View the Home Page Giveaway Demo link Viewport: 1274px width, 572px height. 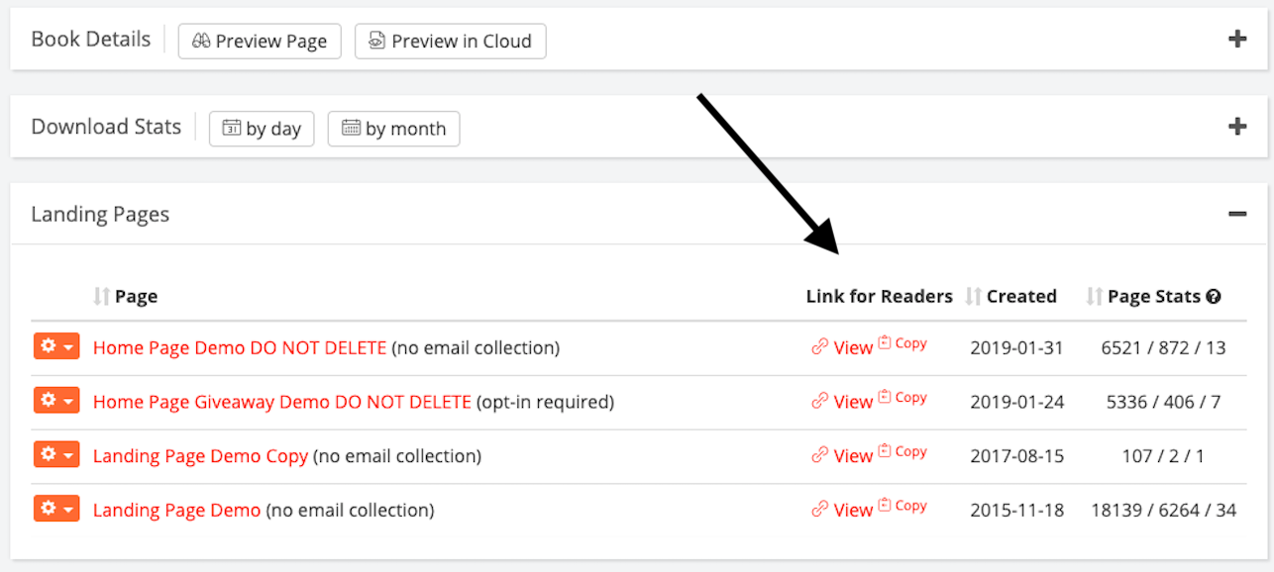(842, 402)
